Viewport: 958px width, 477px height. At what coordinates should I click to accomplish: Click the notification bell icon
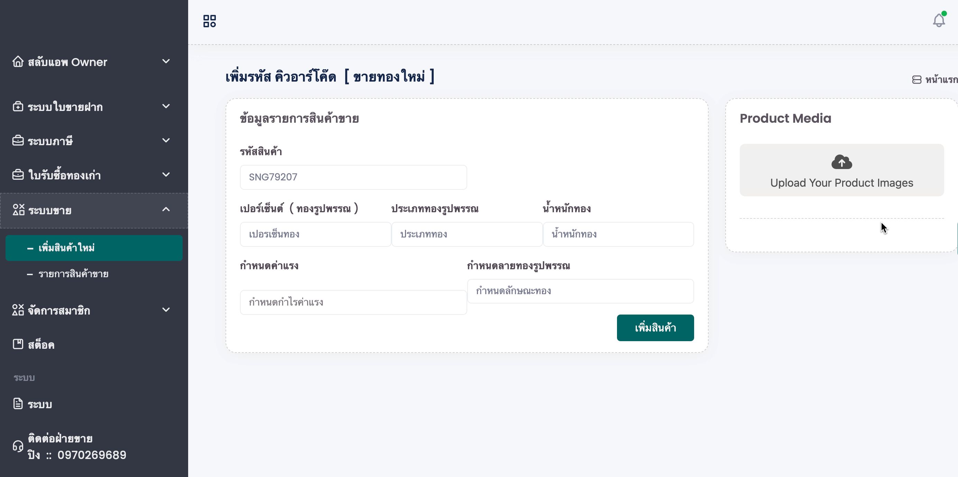point(939,20)
